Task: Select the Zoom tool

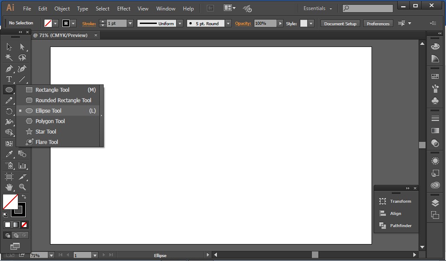Action: click(x=22, y=187)
